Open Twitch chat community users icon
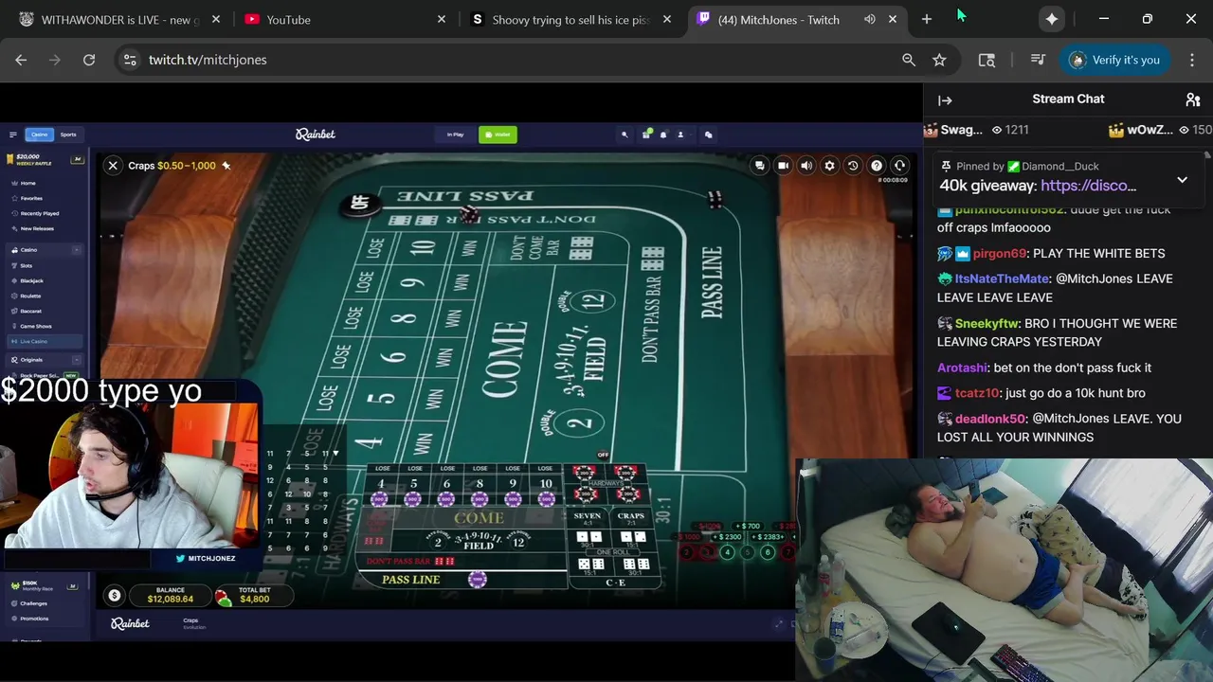 [x=1193, y=99]
